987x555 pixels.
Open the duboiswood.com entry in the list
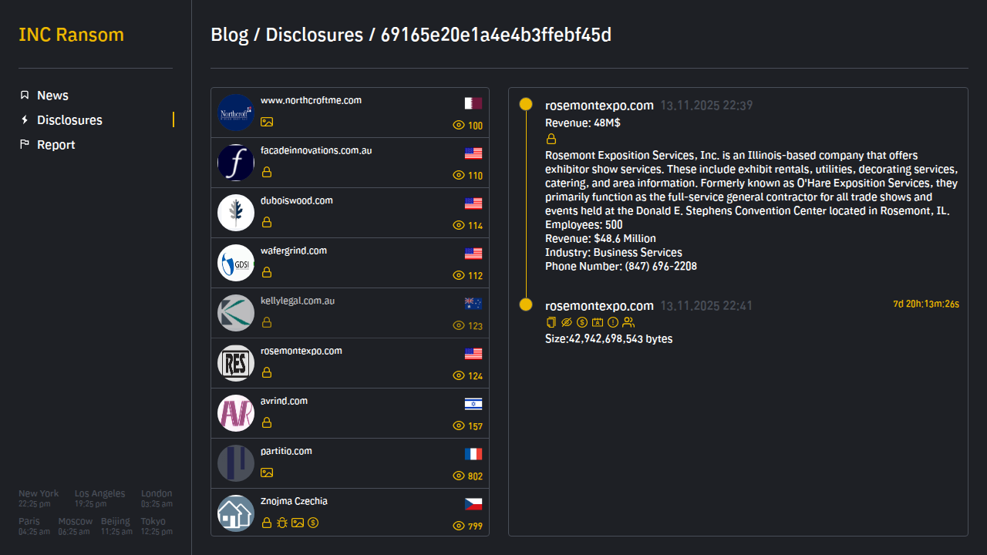click(297, 200)
